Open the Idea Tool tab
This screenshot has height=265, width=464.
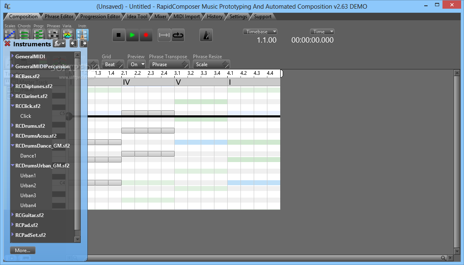coord(137,17)
